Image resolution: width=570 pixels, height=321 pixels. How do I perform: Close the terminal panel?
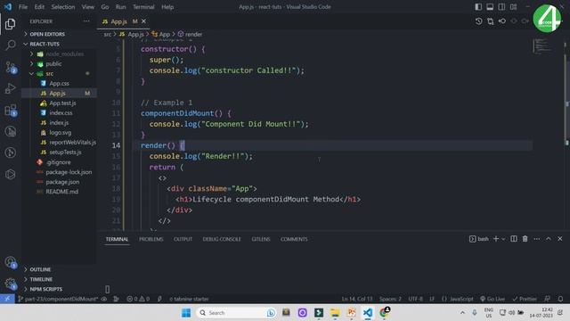coord(560,239)
